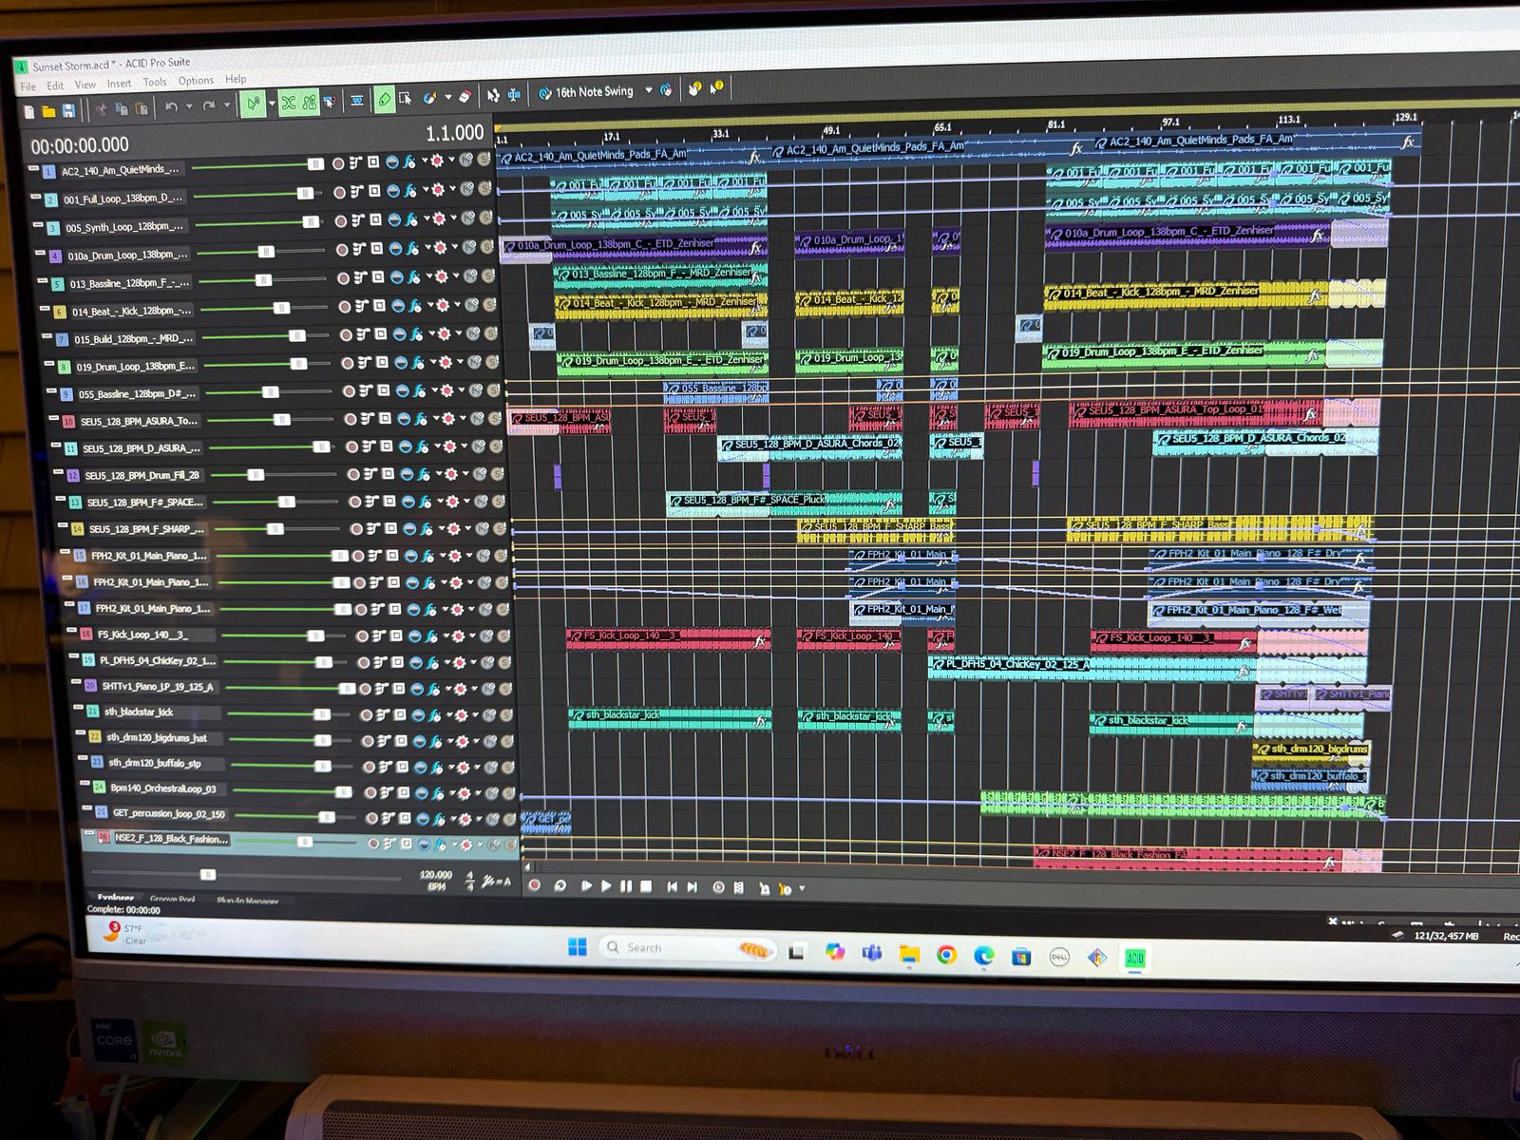The height and width of the screenshot is (1140, 1520).
Task: Toggle Loop Playback in the transport bar
Action: (560, 886)
